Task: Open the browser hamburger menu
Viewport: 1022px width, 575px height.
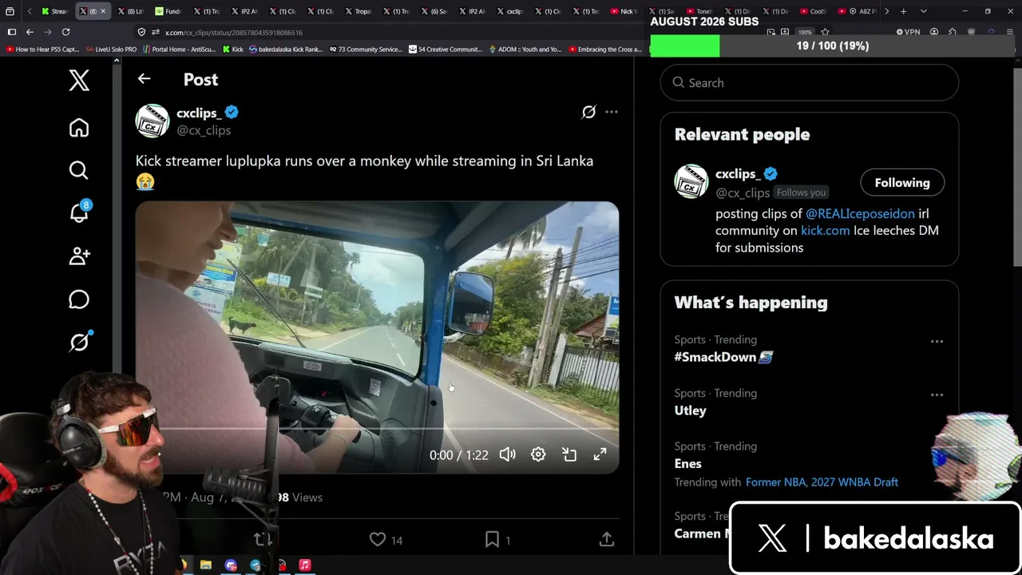Action: pyautogui.click(x=1010, y=32)
